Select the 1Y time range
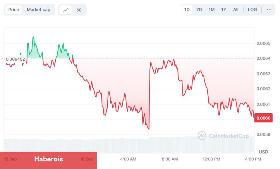The image size is (280, 169). [x=224, y=10]
